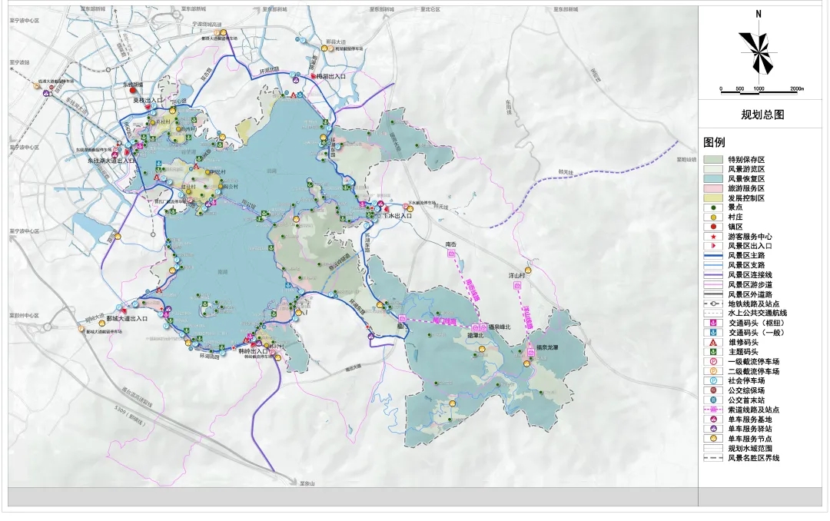This screenshot has width=830, height=521.
Task: Select the 交通码头（枢纽） legend icon
Action: 715,323
